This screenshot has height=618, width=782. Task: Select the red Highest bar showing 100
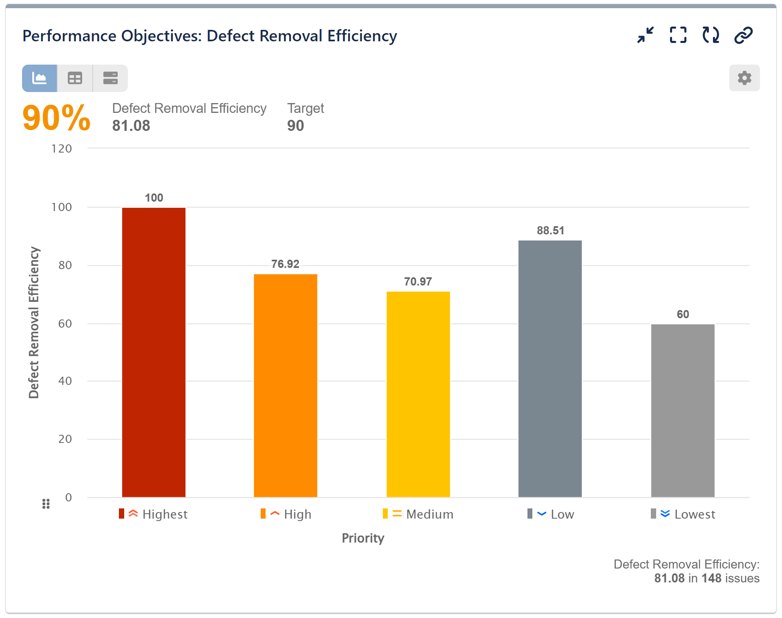[154, 352]
